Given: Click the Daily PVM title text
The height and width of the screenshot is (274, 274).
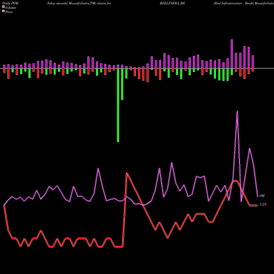Looking at the screenshot, I should (10, 3).
